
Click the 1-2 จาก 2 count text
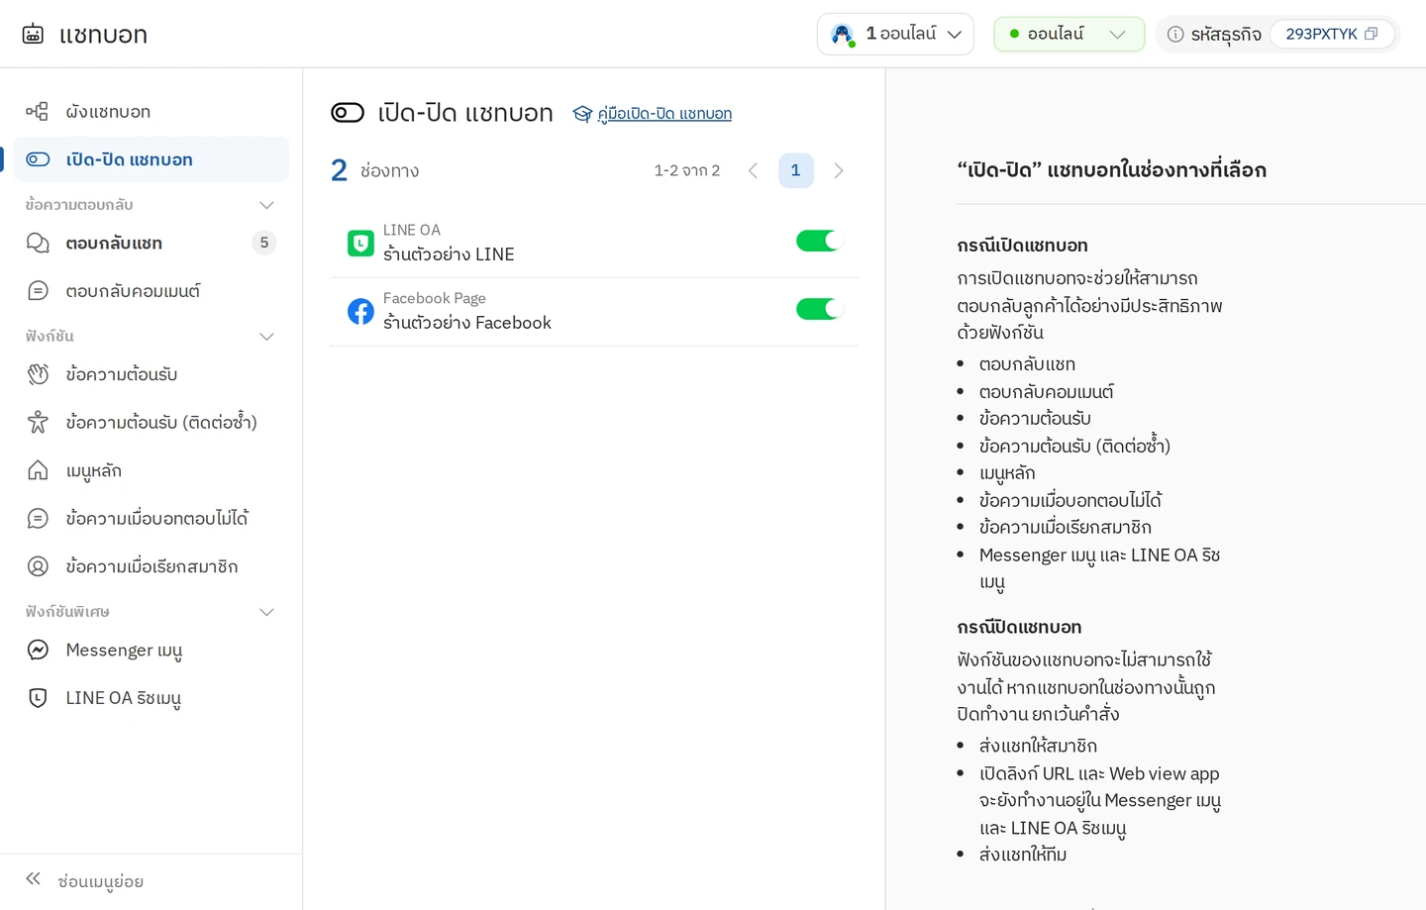coord(686,170)
